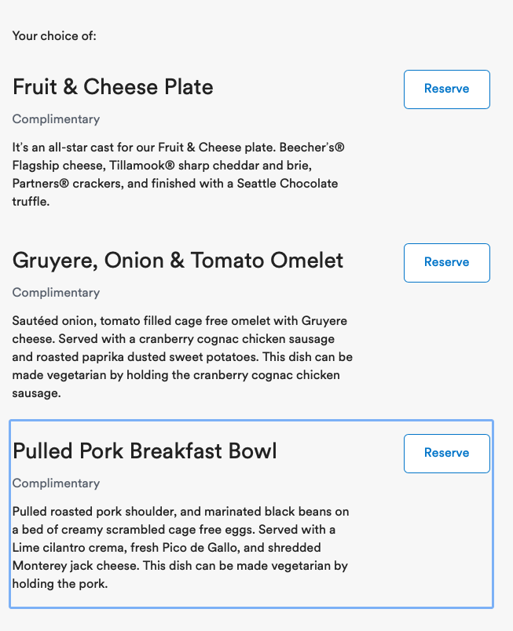Click the 'Monterey jack cheese' text
The height and width of the screenshot is (631, 513).
tap(75, 566)
